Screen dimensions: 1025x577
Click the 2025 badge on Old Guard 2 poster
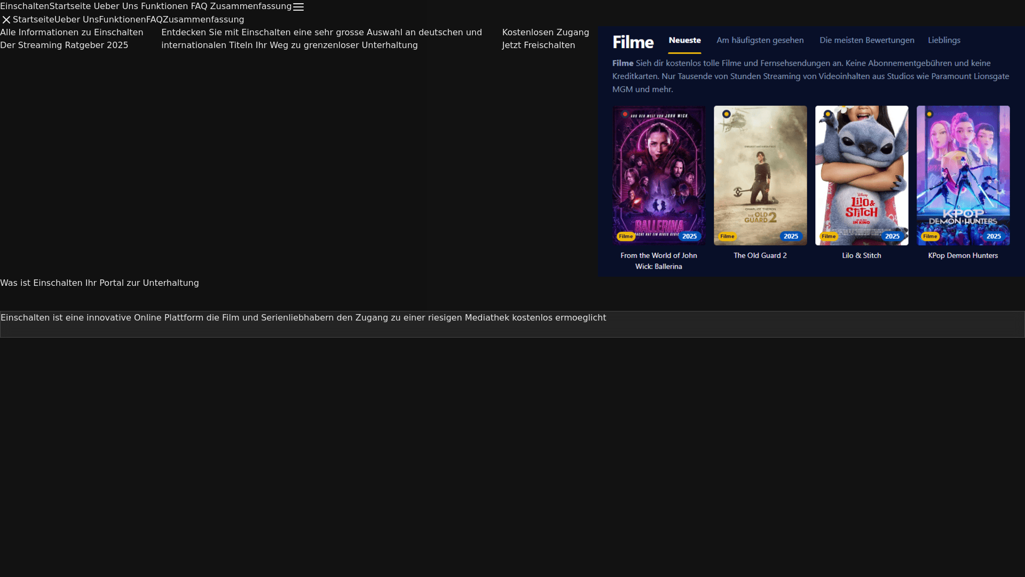point(791,236)
